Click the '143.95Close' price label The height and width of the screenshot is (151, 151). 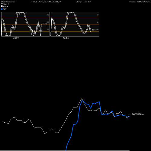(x=138, y=114)
